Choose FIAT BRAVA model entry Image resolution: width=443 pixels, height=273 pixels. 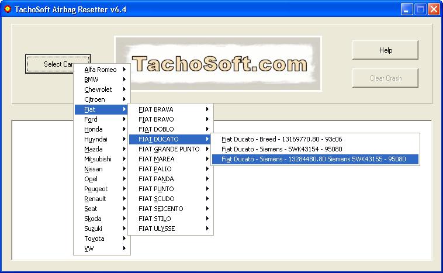[x=171, y=109]
